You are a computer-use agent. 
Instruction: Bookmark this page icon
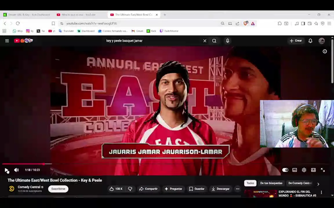[53, 23]
